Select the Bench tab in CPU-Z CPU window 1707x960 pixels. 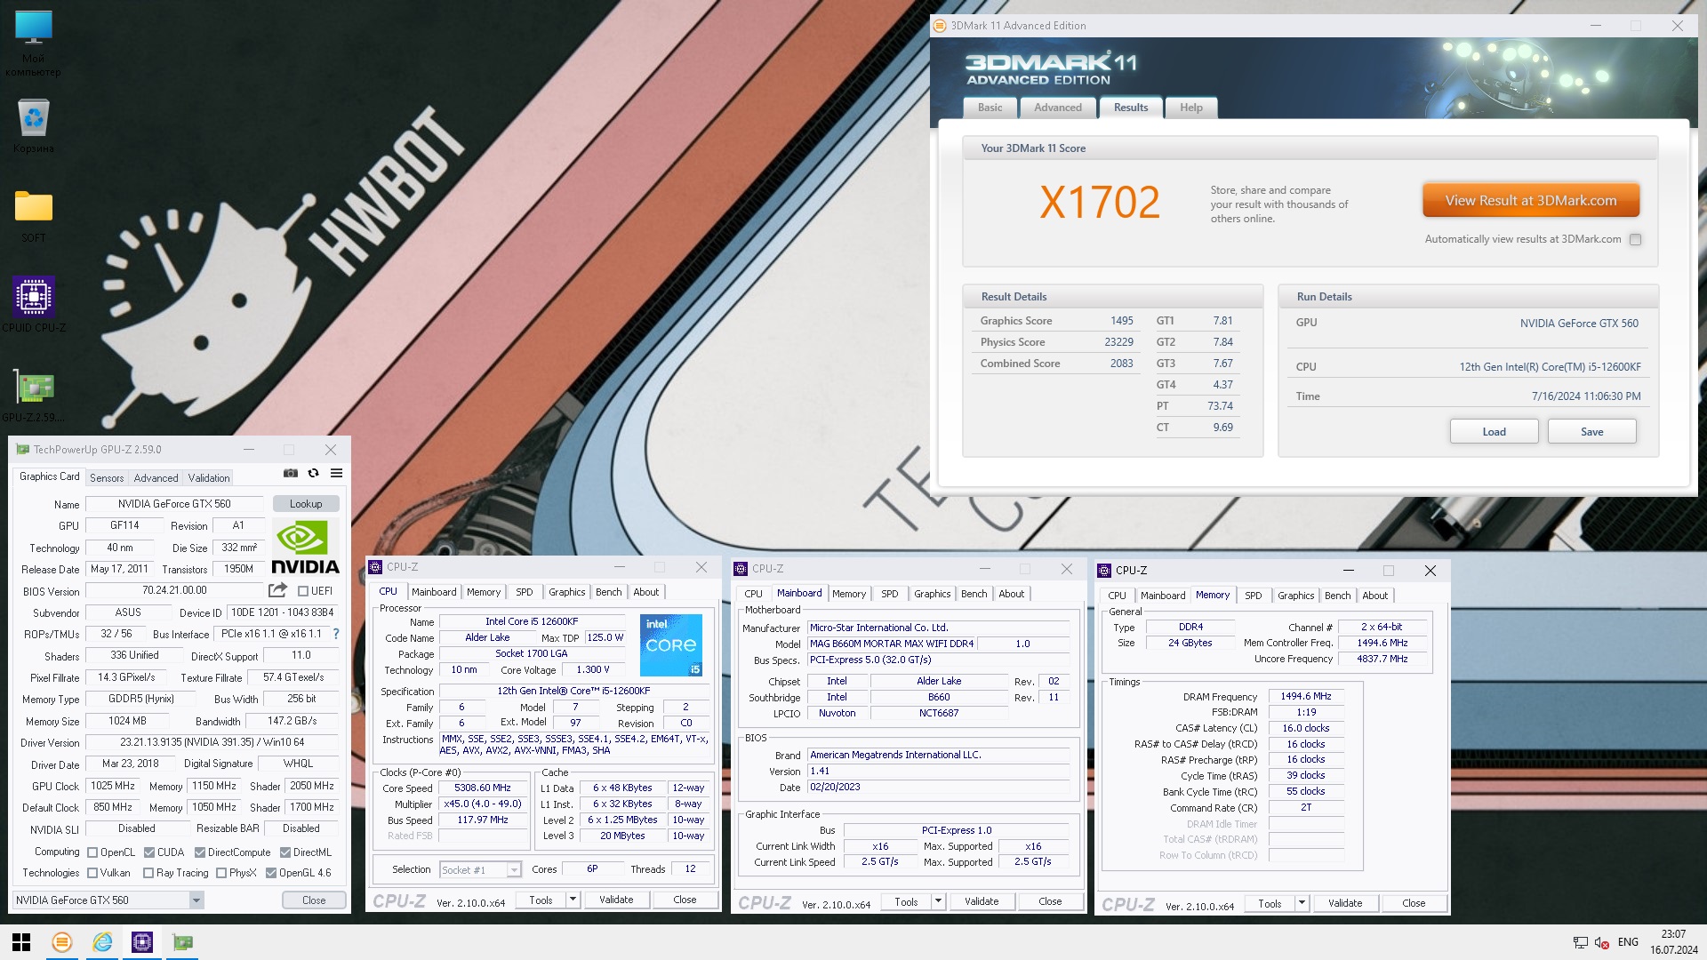click(x=609, y=592)
